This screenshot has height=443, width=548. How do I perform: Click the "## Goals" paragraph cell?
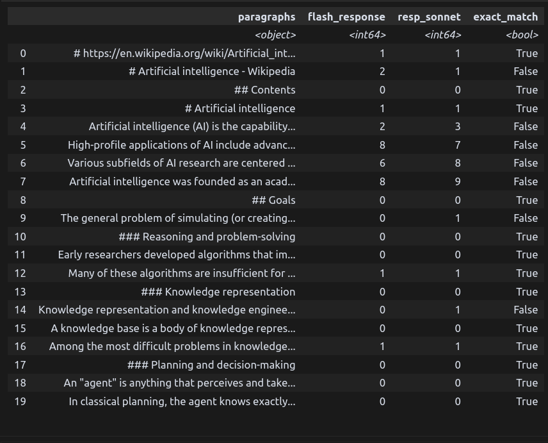(x=273, y=200)
